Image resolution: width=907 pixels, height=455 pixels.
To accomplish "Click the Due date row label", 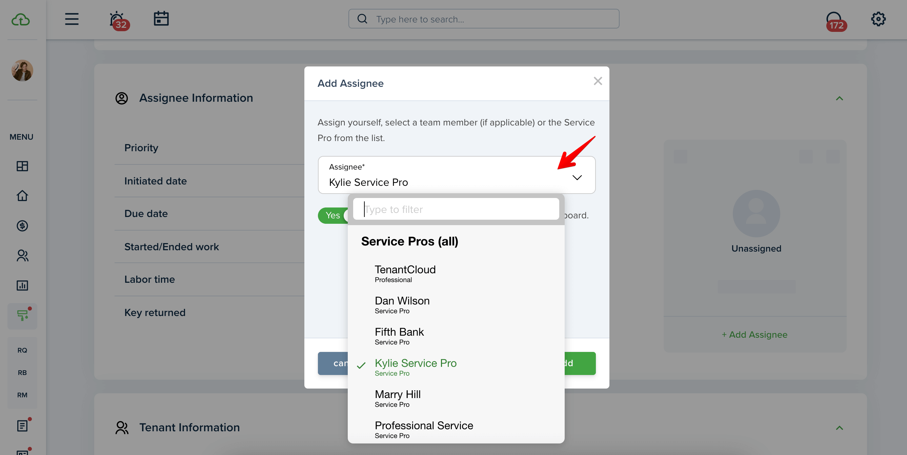I will click(x=146, y=213).
